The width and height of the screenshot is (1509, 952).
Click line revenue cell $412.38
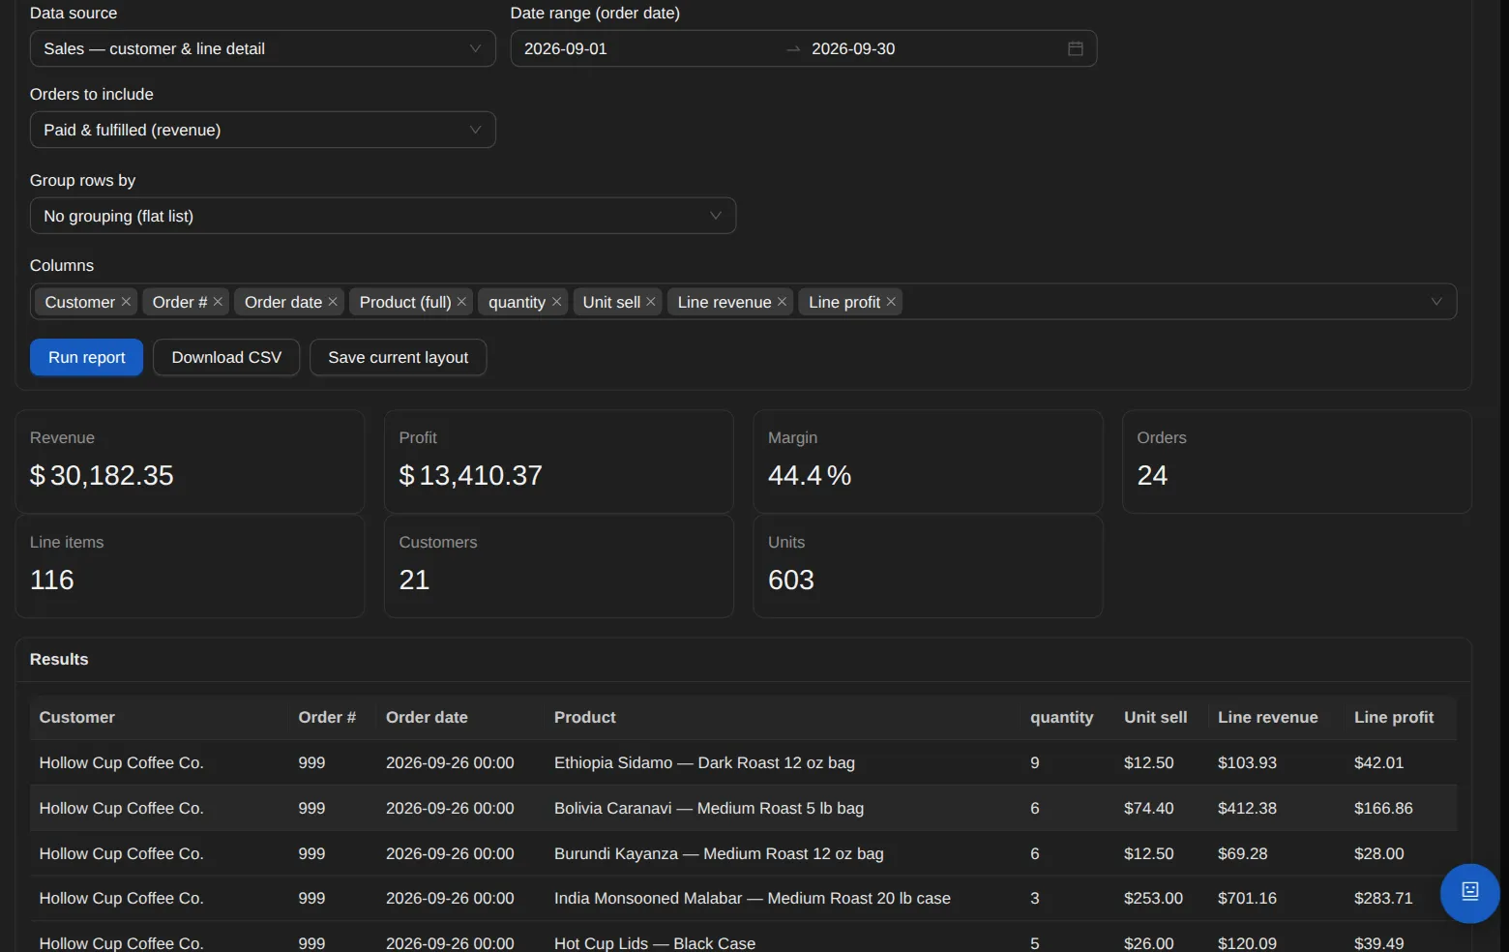1247,808
